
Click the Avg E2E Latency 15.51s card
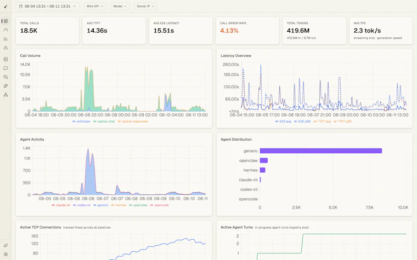tap(181, 31)
